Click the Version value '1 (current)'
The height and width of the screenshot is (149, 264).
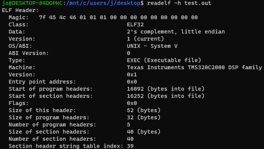145,39
